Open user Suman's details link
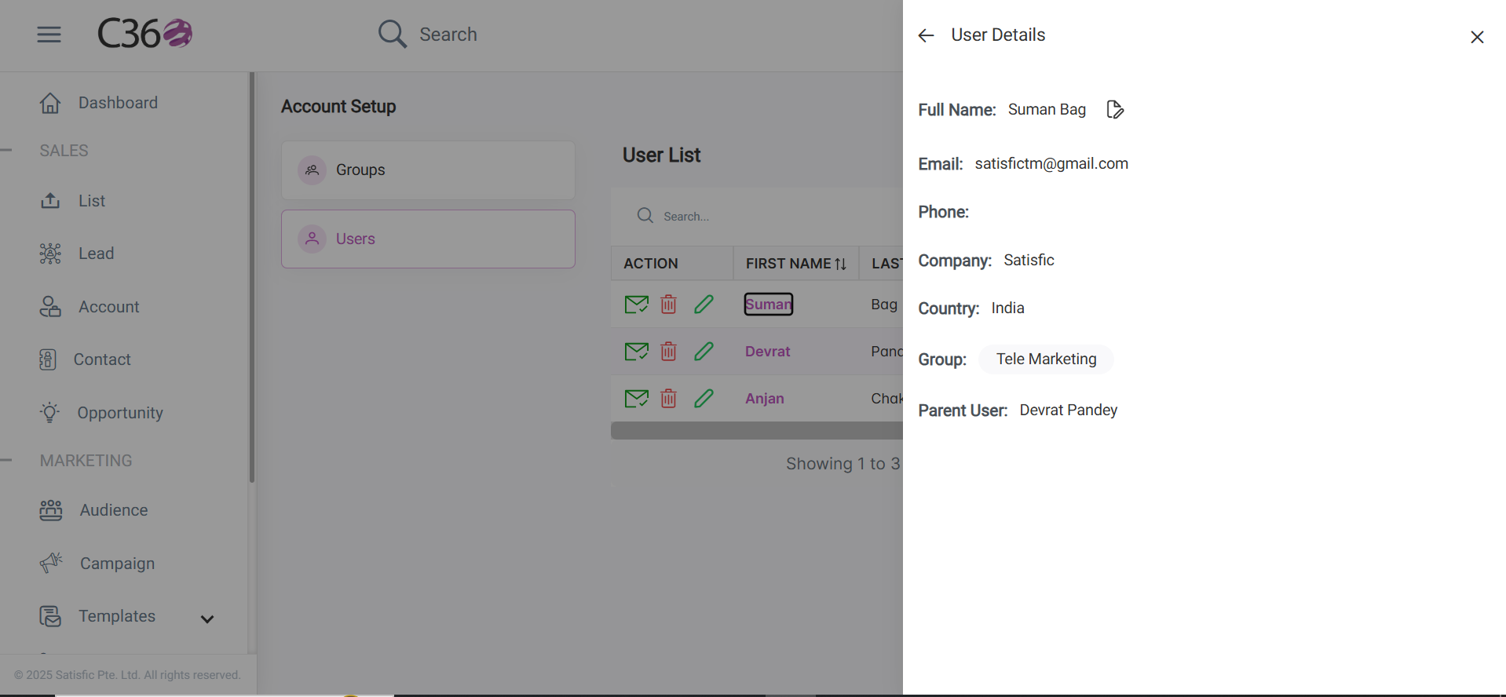The height and width of the screenshot is (697, 1506). (x=769, y=305)
